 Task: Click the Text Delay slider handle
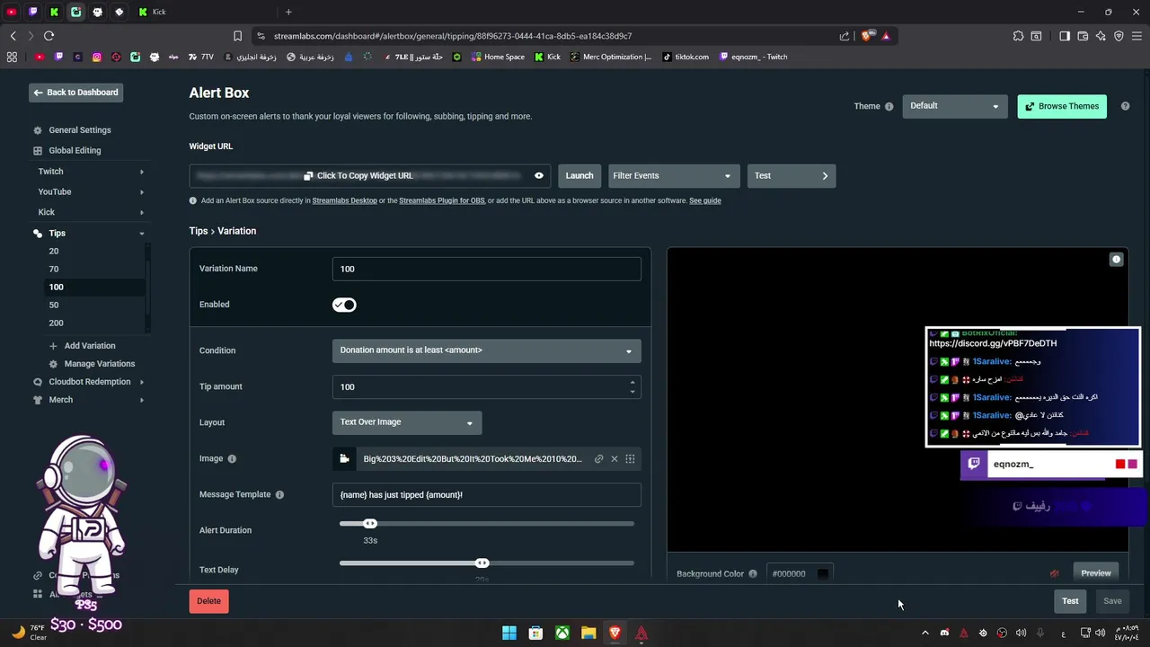482,563
